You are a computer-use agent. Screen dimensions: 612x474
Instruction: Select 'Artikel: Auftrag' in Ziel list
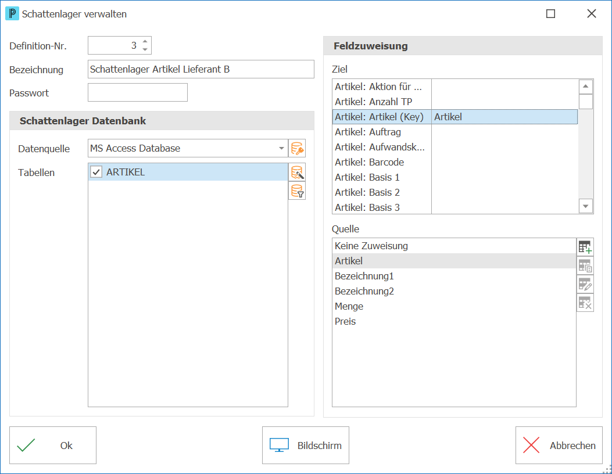pos(455,132)
